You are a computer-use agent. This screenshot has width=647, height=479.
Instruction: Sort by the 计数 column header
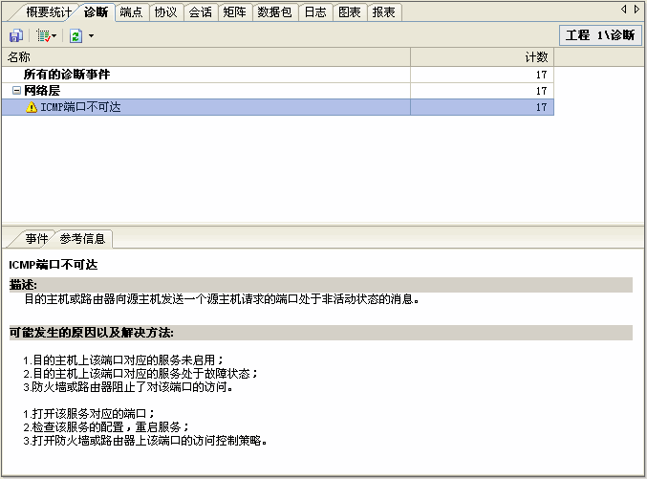tap(482, 57)
